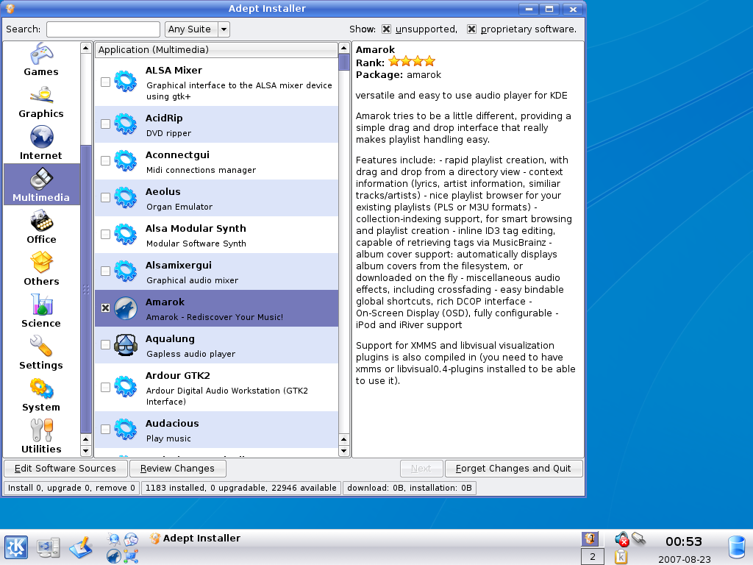753x565 pixels.
Task: Click status text '1183 installed, 0 upgradable'
Action: 241,488
